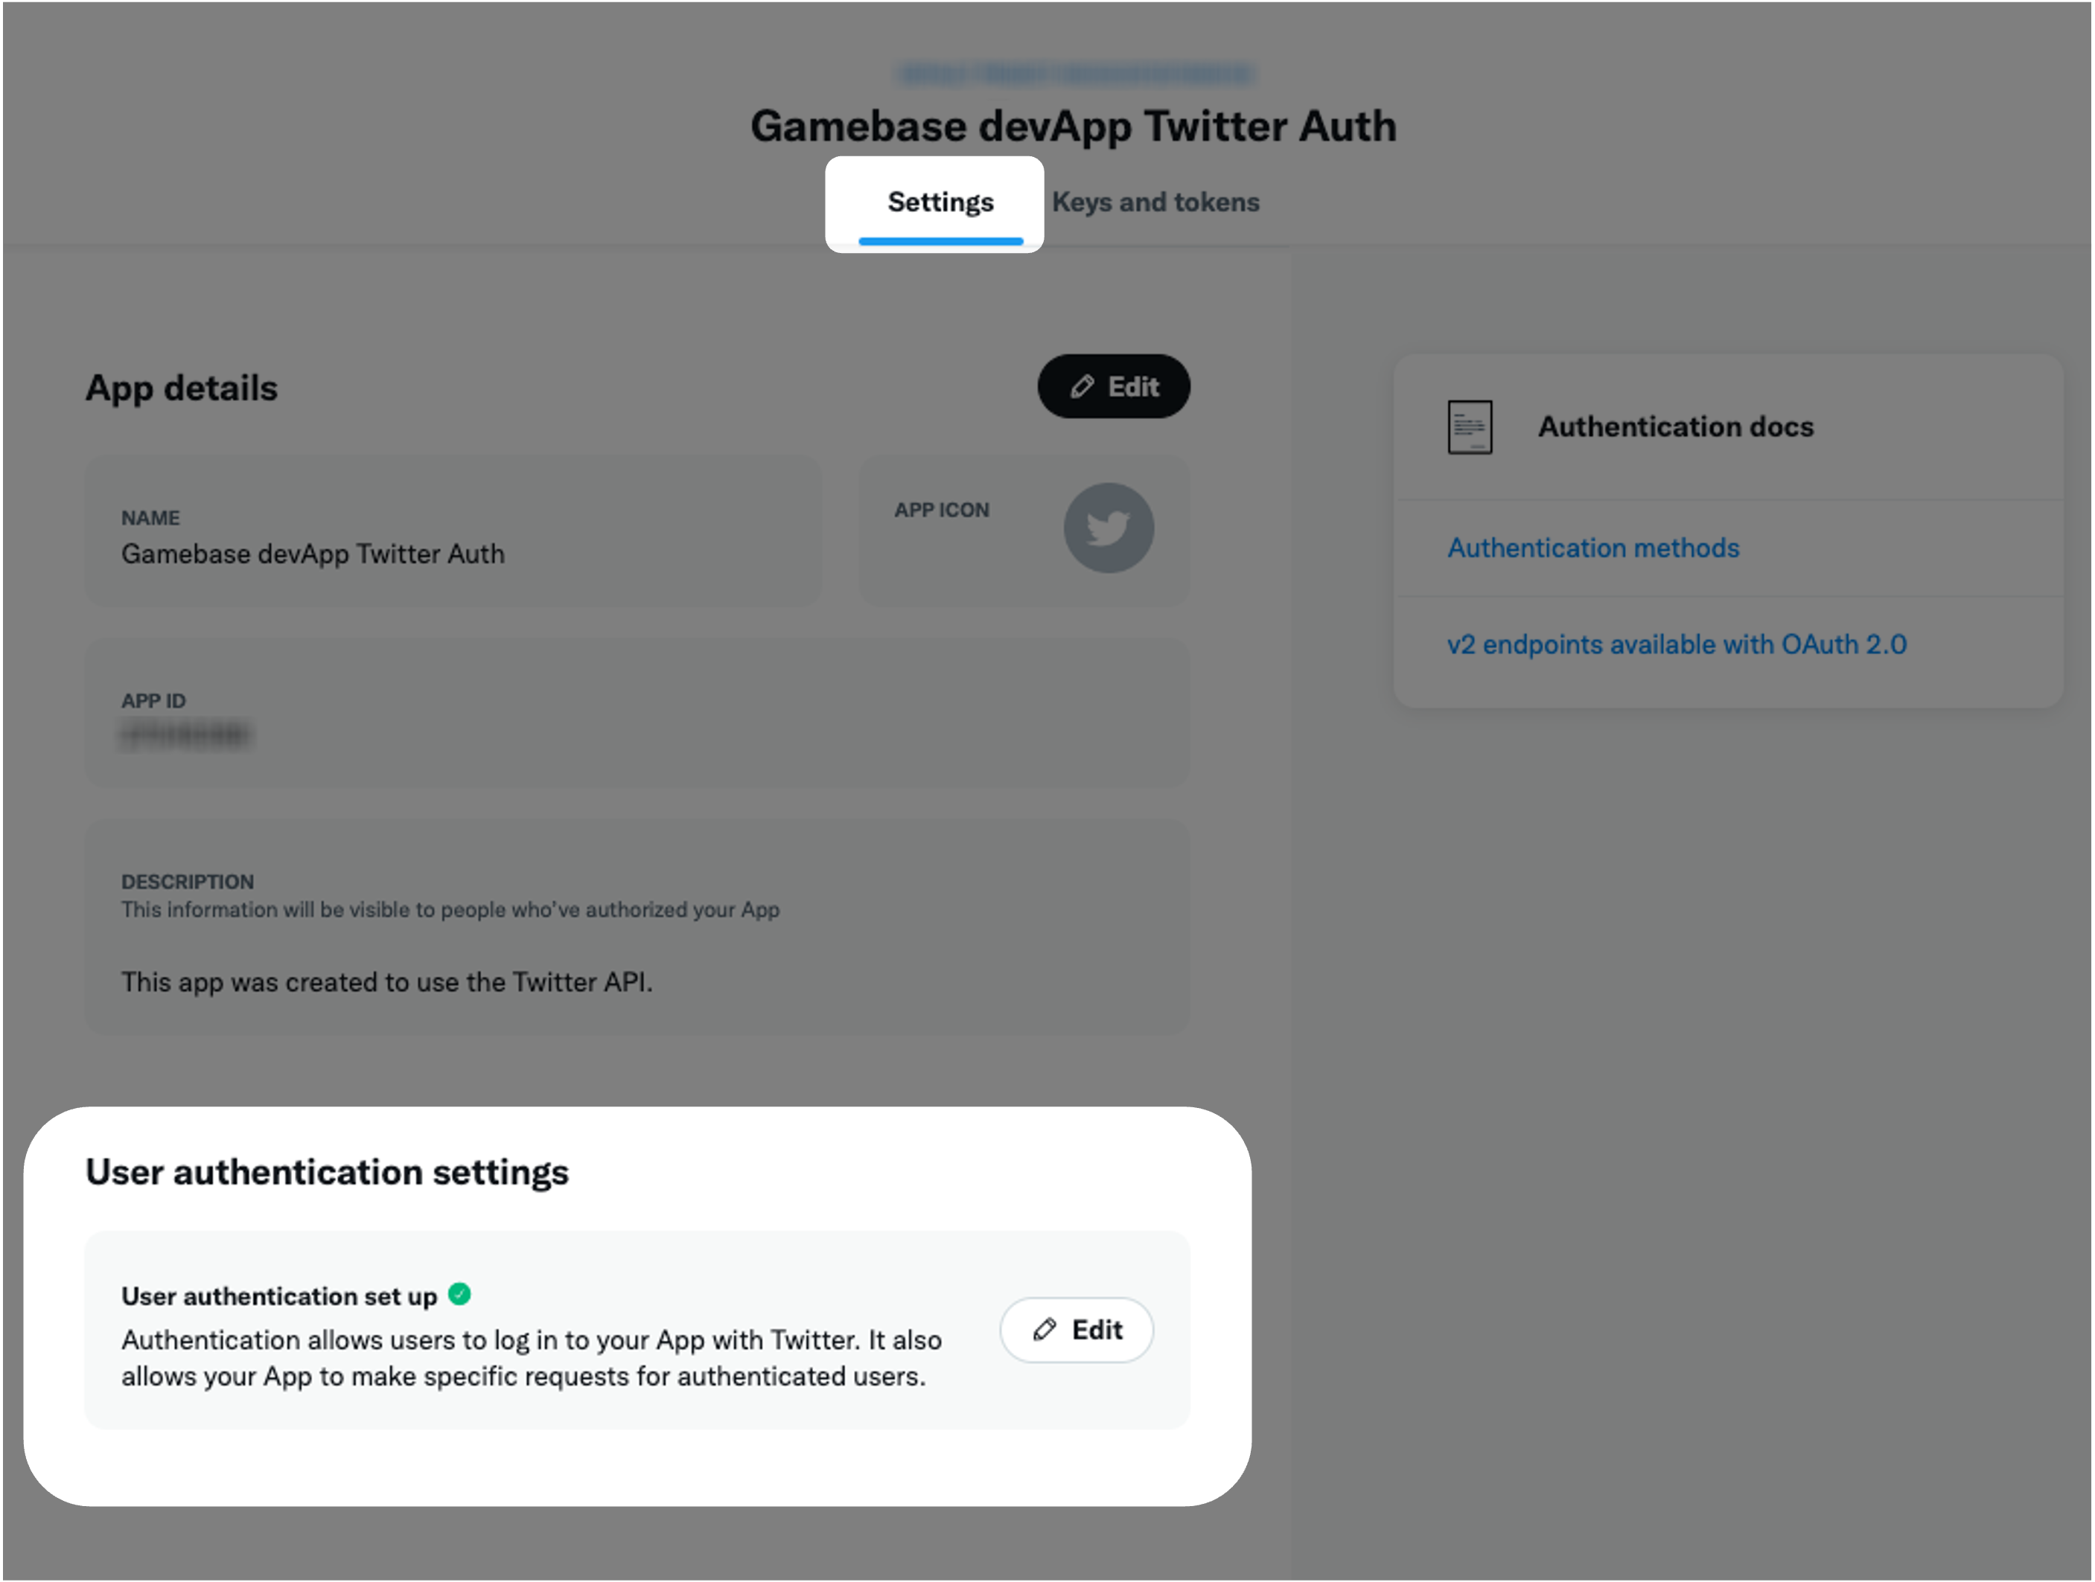Click the DESCRIPTION text about Twitter API

[x=386, y=983]
